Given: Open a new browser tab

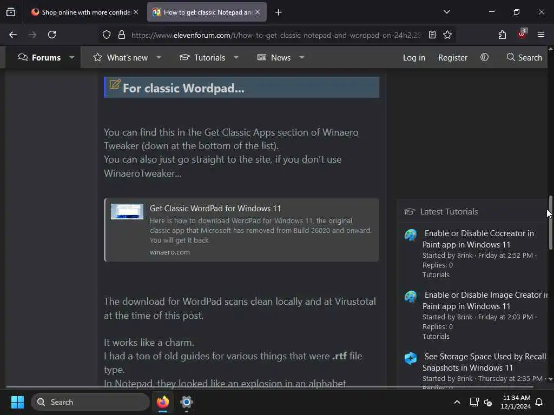Looking at the screenshot, I should click(279, 12).
